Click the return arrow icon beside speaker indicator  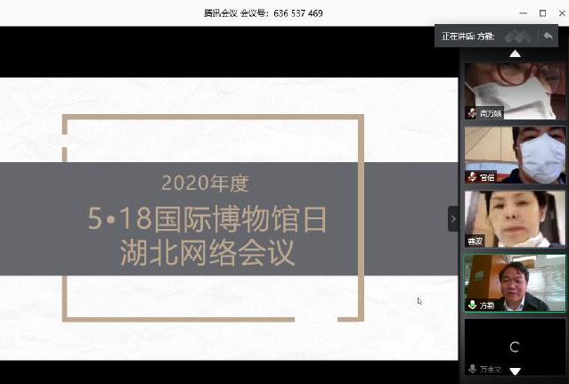tap(548, 37)
